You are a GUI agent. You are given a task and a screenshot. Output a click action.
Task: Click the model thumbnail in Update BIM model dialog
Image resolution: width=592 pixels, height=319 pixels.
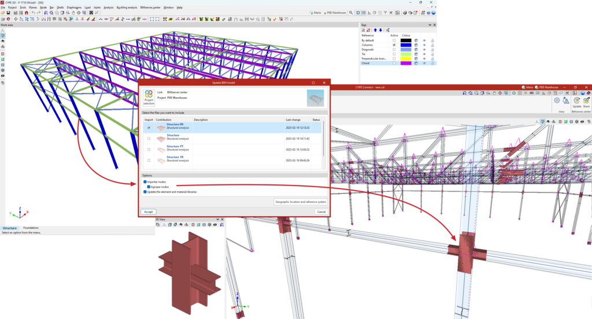[315, 98]
